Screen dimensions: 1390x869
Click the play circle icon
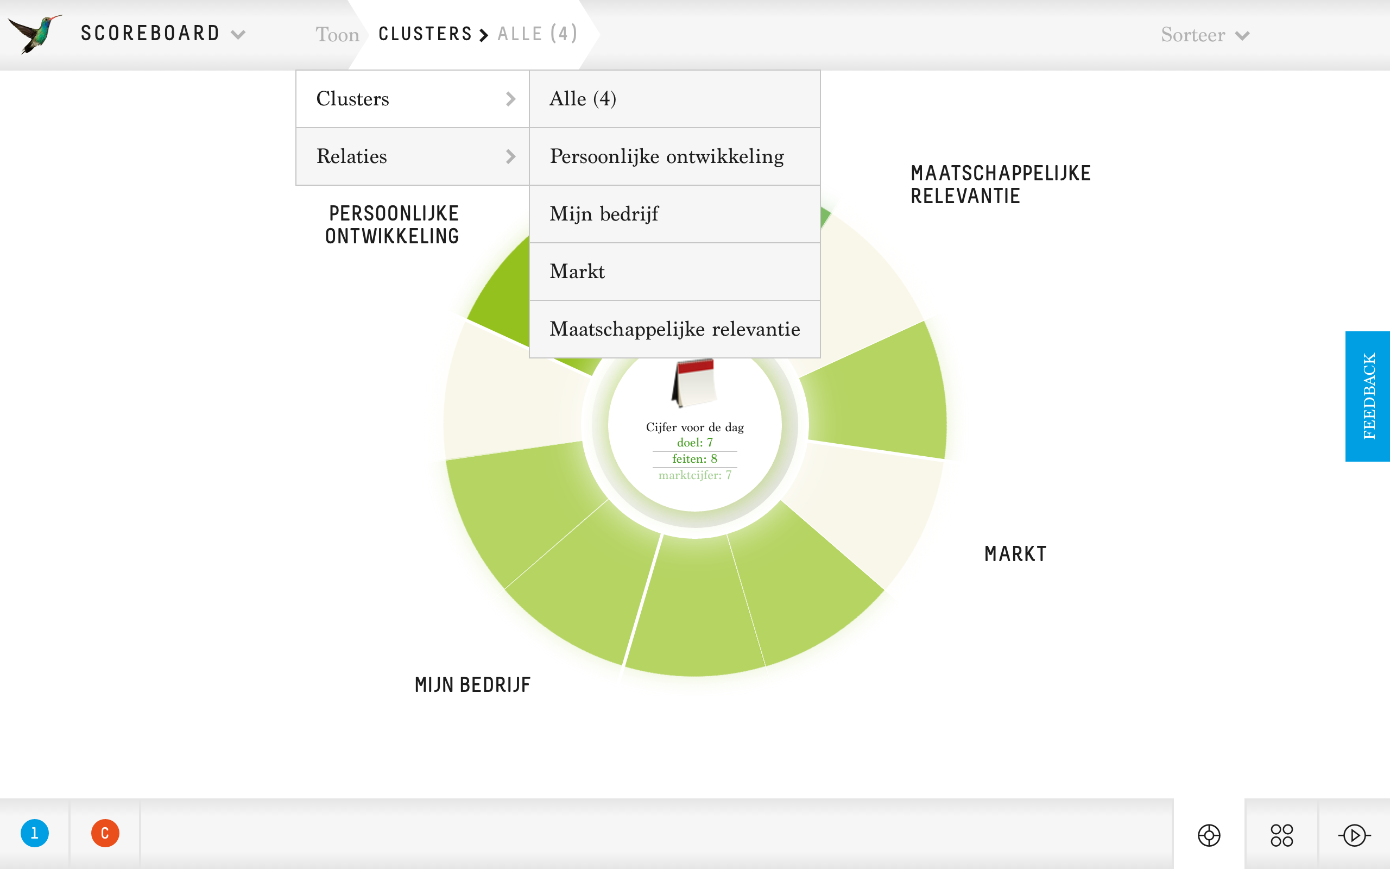point(1354,835)
